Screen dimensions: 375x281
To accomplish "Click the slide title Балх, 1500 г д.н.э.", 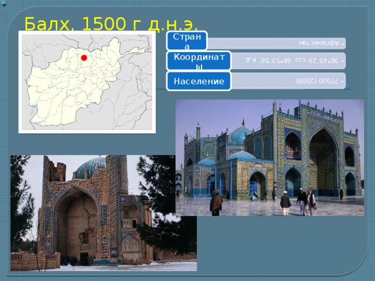I will [111, 24].
